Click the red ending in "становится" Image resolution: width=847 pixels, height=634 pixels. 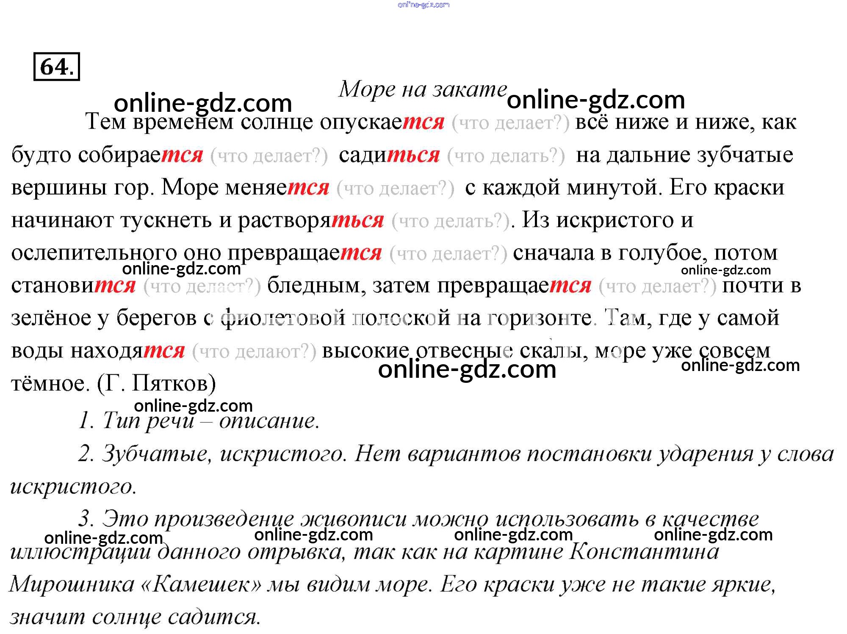tap(115, 285)
